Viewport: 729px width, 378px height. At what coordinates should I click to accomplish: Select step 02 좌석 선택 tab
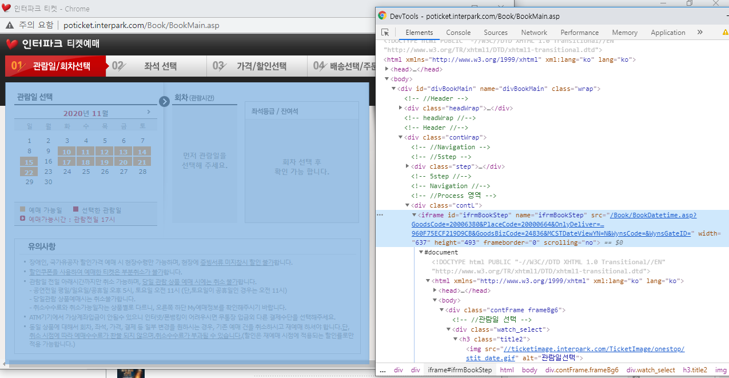[x=156, y=66]
